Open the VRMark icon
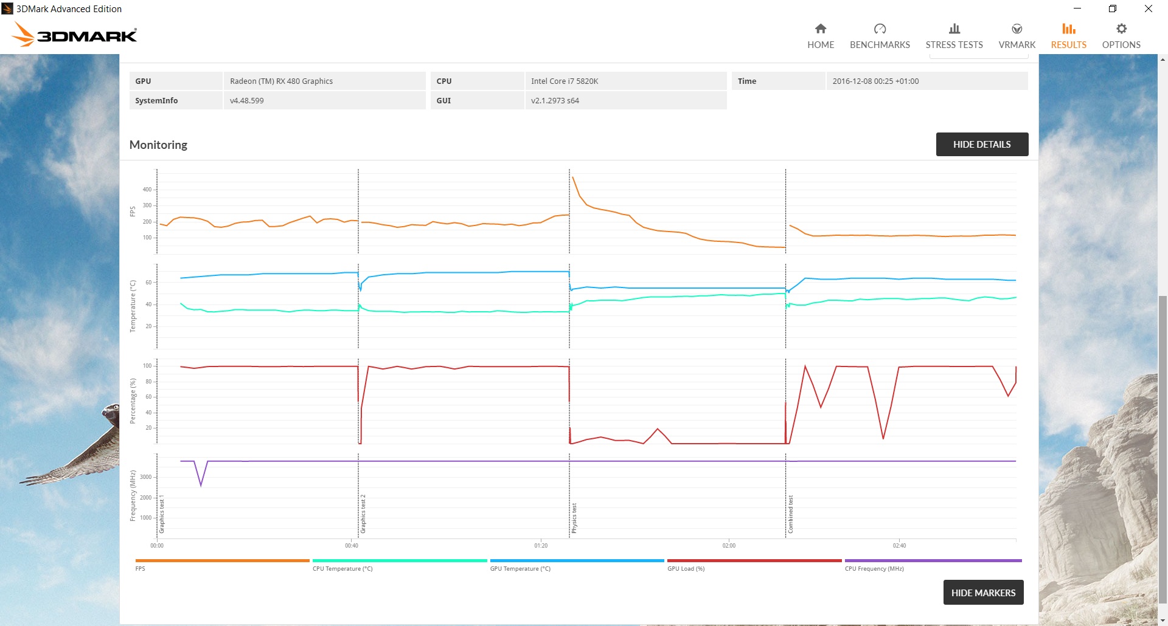Image resolution: width=1168 pixels, height=626 pixels. [1017, 29]
